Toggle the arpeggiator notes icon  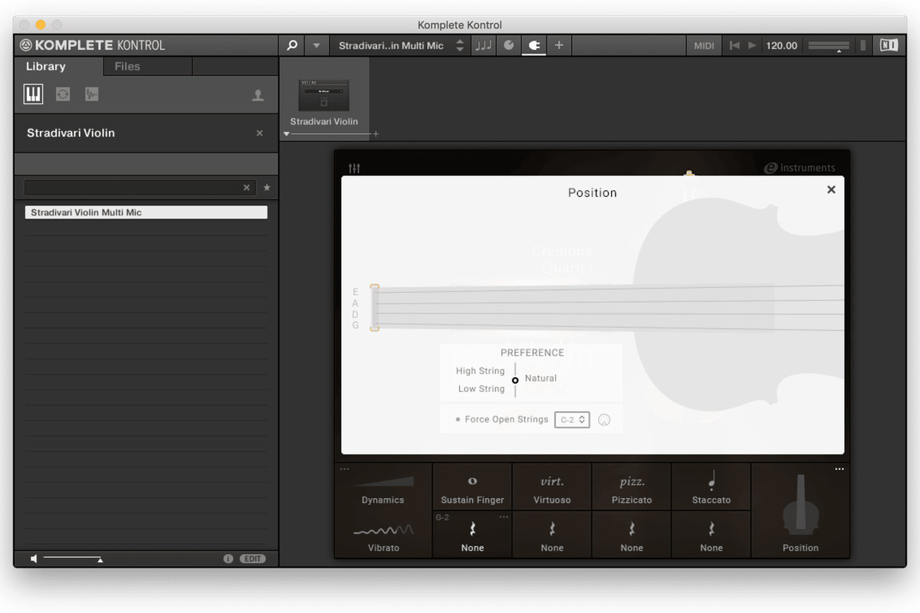tap(483, 45)
